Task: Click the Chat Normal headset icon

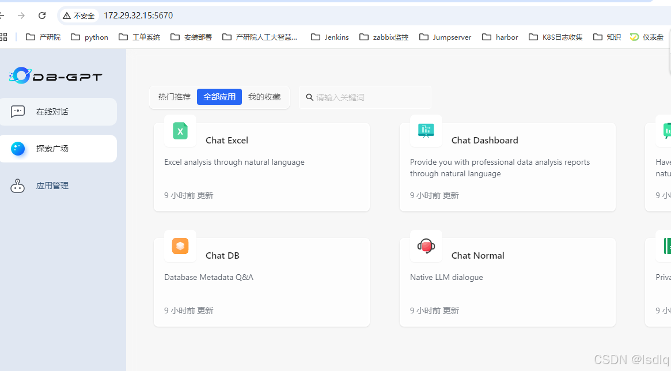Action: (426, 246)
